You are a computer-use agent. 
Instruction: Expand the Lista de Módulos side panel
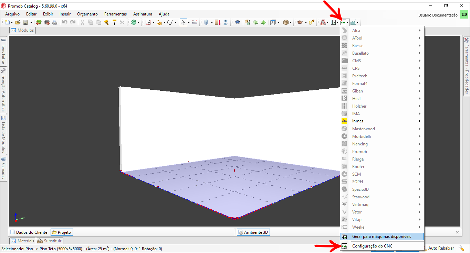[3, 134]
